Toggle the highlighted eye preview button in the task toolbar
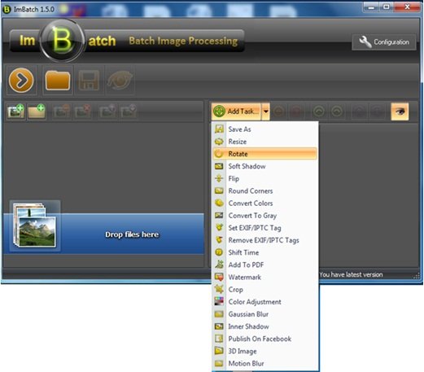The width and height of the screenshot is (424, 372). [x=400, y=112]
